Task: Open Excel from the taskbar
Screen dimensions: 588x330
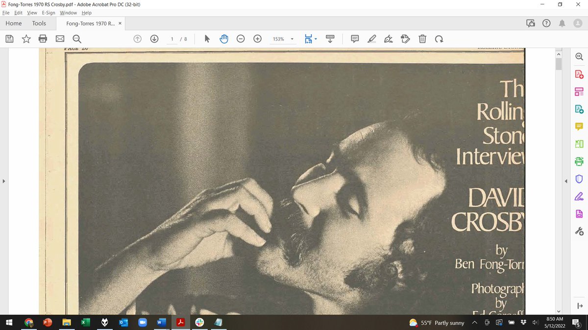Action: [x=85, y=323]
